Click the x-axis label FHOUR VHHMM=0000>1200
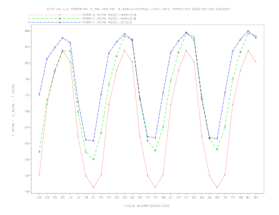This screenshot has width=279, height=215. point(147,206)
